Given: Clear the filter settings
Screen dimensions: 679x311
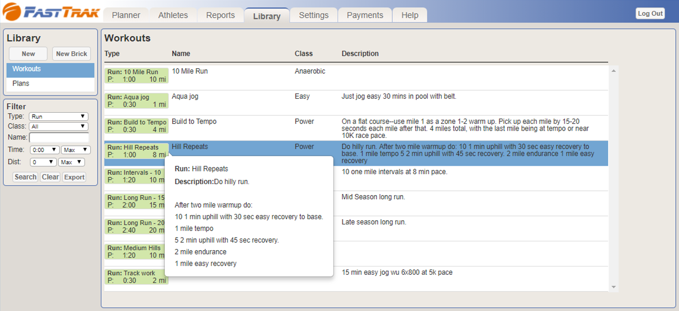Looking at the screenshot, I should click(50, 177).
